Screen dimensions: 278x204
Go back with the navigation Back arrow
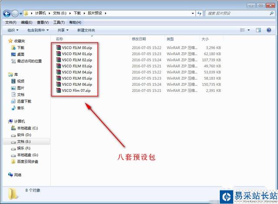click(x=7, y=13)
